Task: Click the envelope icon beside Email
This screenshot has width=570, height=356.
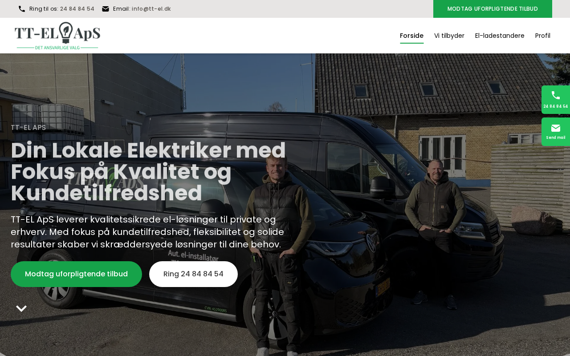Action: point(106,9)
